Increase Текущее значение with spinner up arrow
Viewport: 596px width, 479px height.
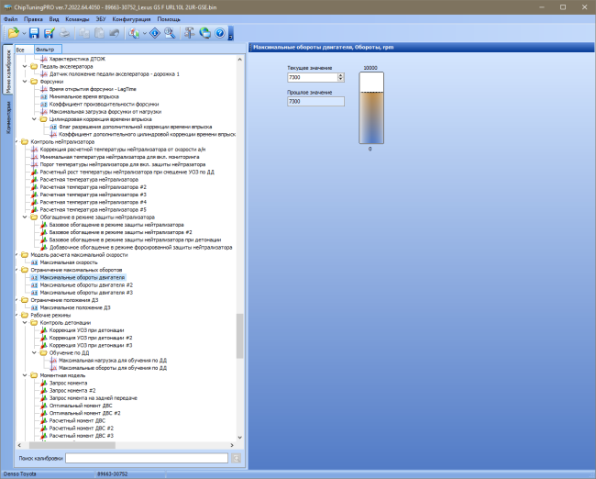pyautogui.click(x=341, y=75)
